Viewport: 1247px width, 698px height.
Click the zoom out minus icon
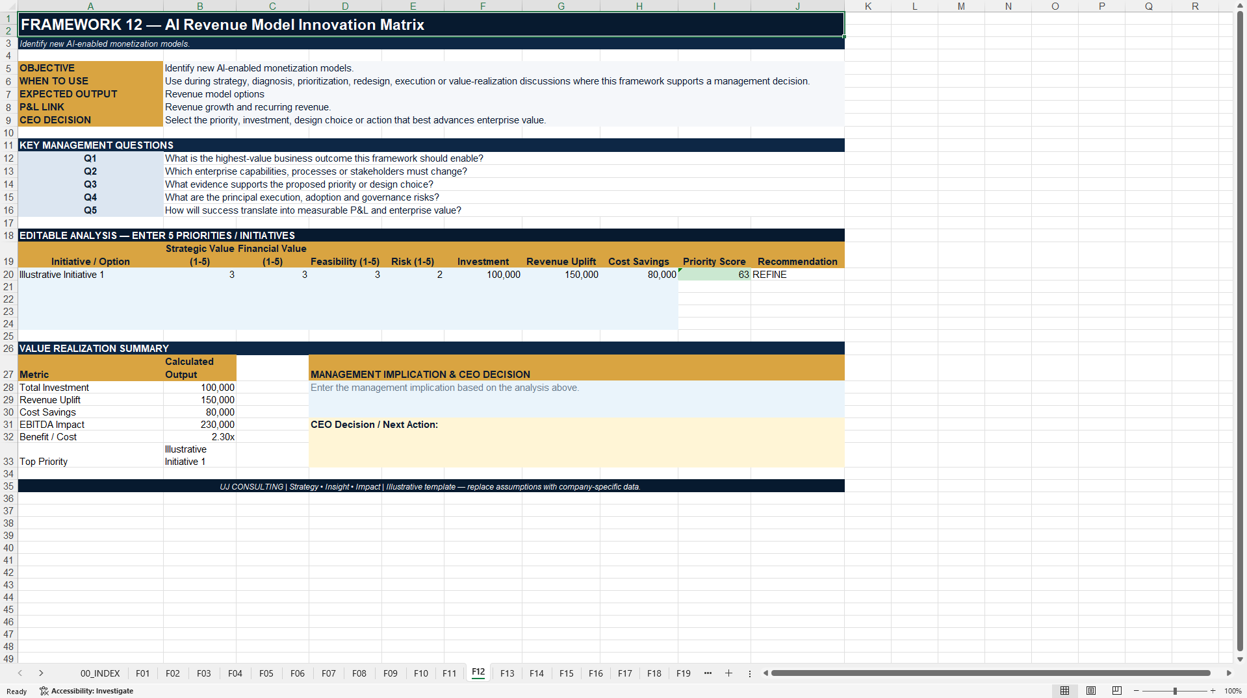1137,691
